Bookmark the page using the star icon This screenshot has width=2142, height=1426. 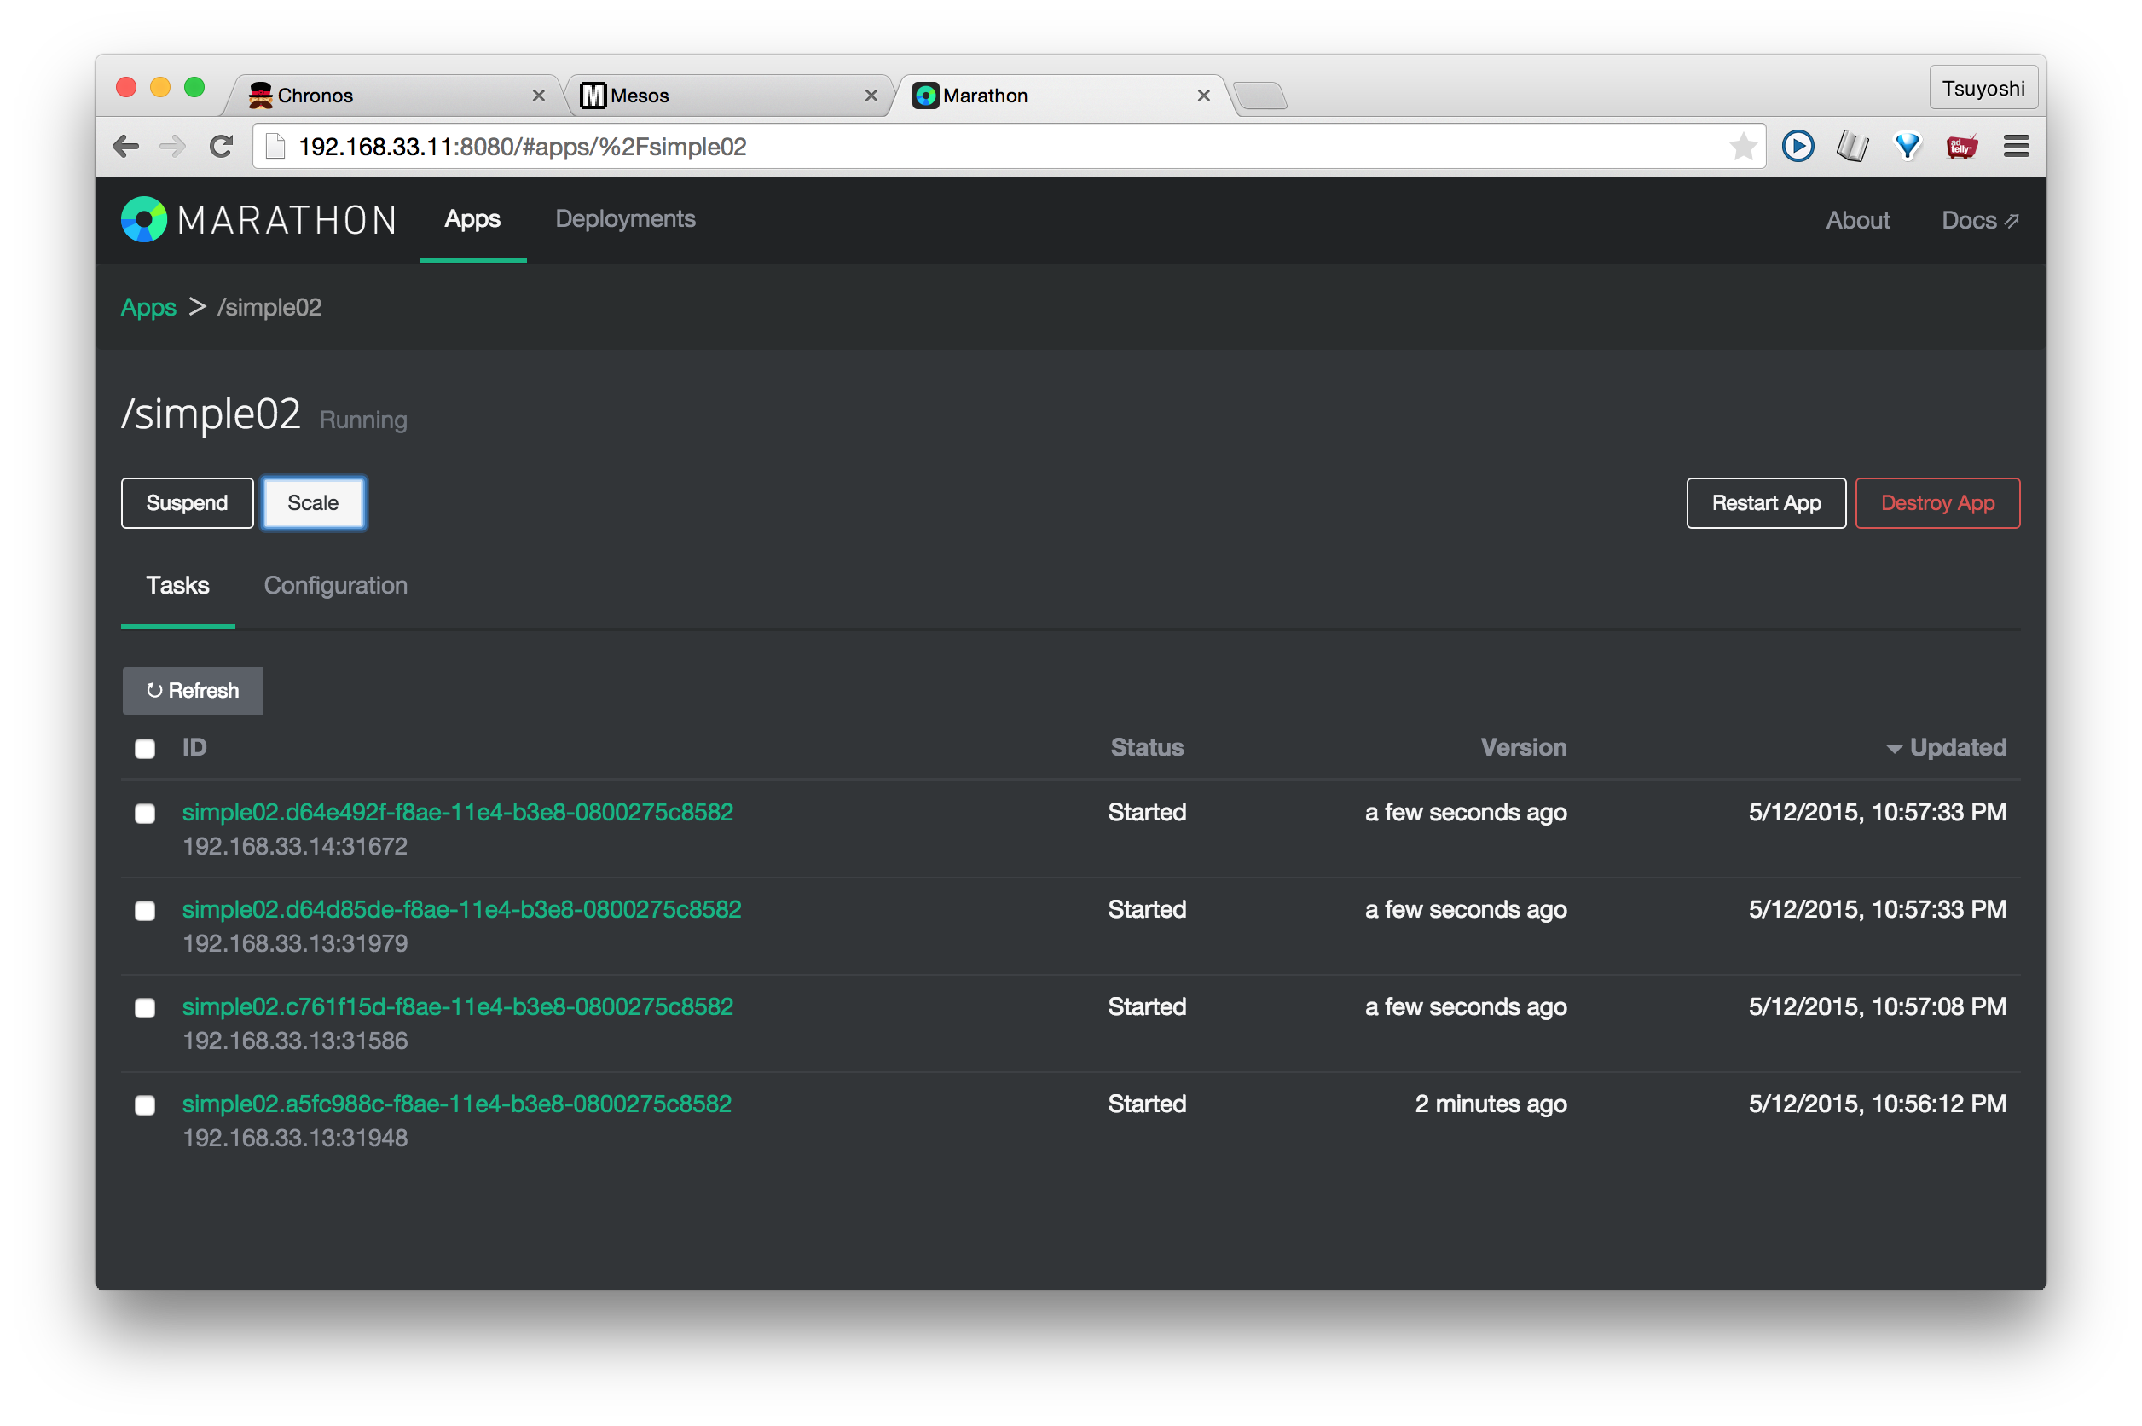tap(1743, 146)
